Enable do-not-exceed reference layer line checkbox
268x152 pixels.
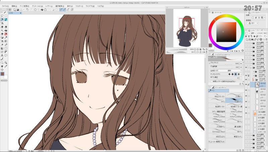pyautogui.click(x=211, y=81)
